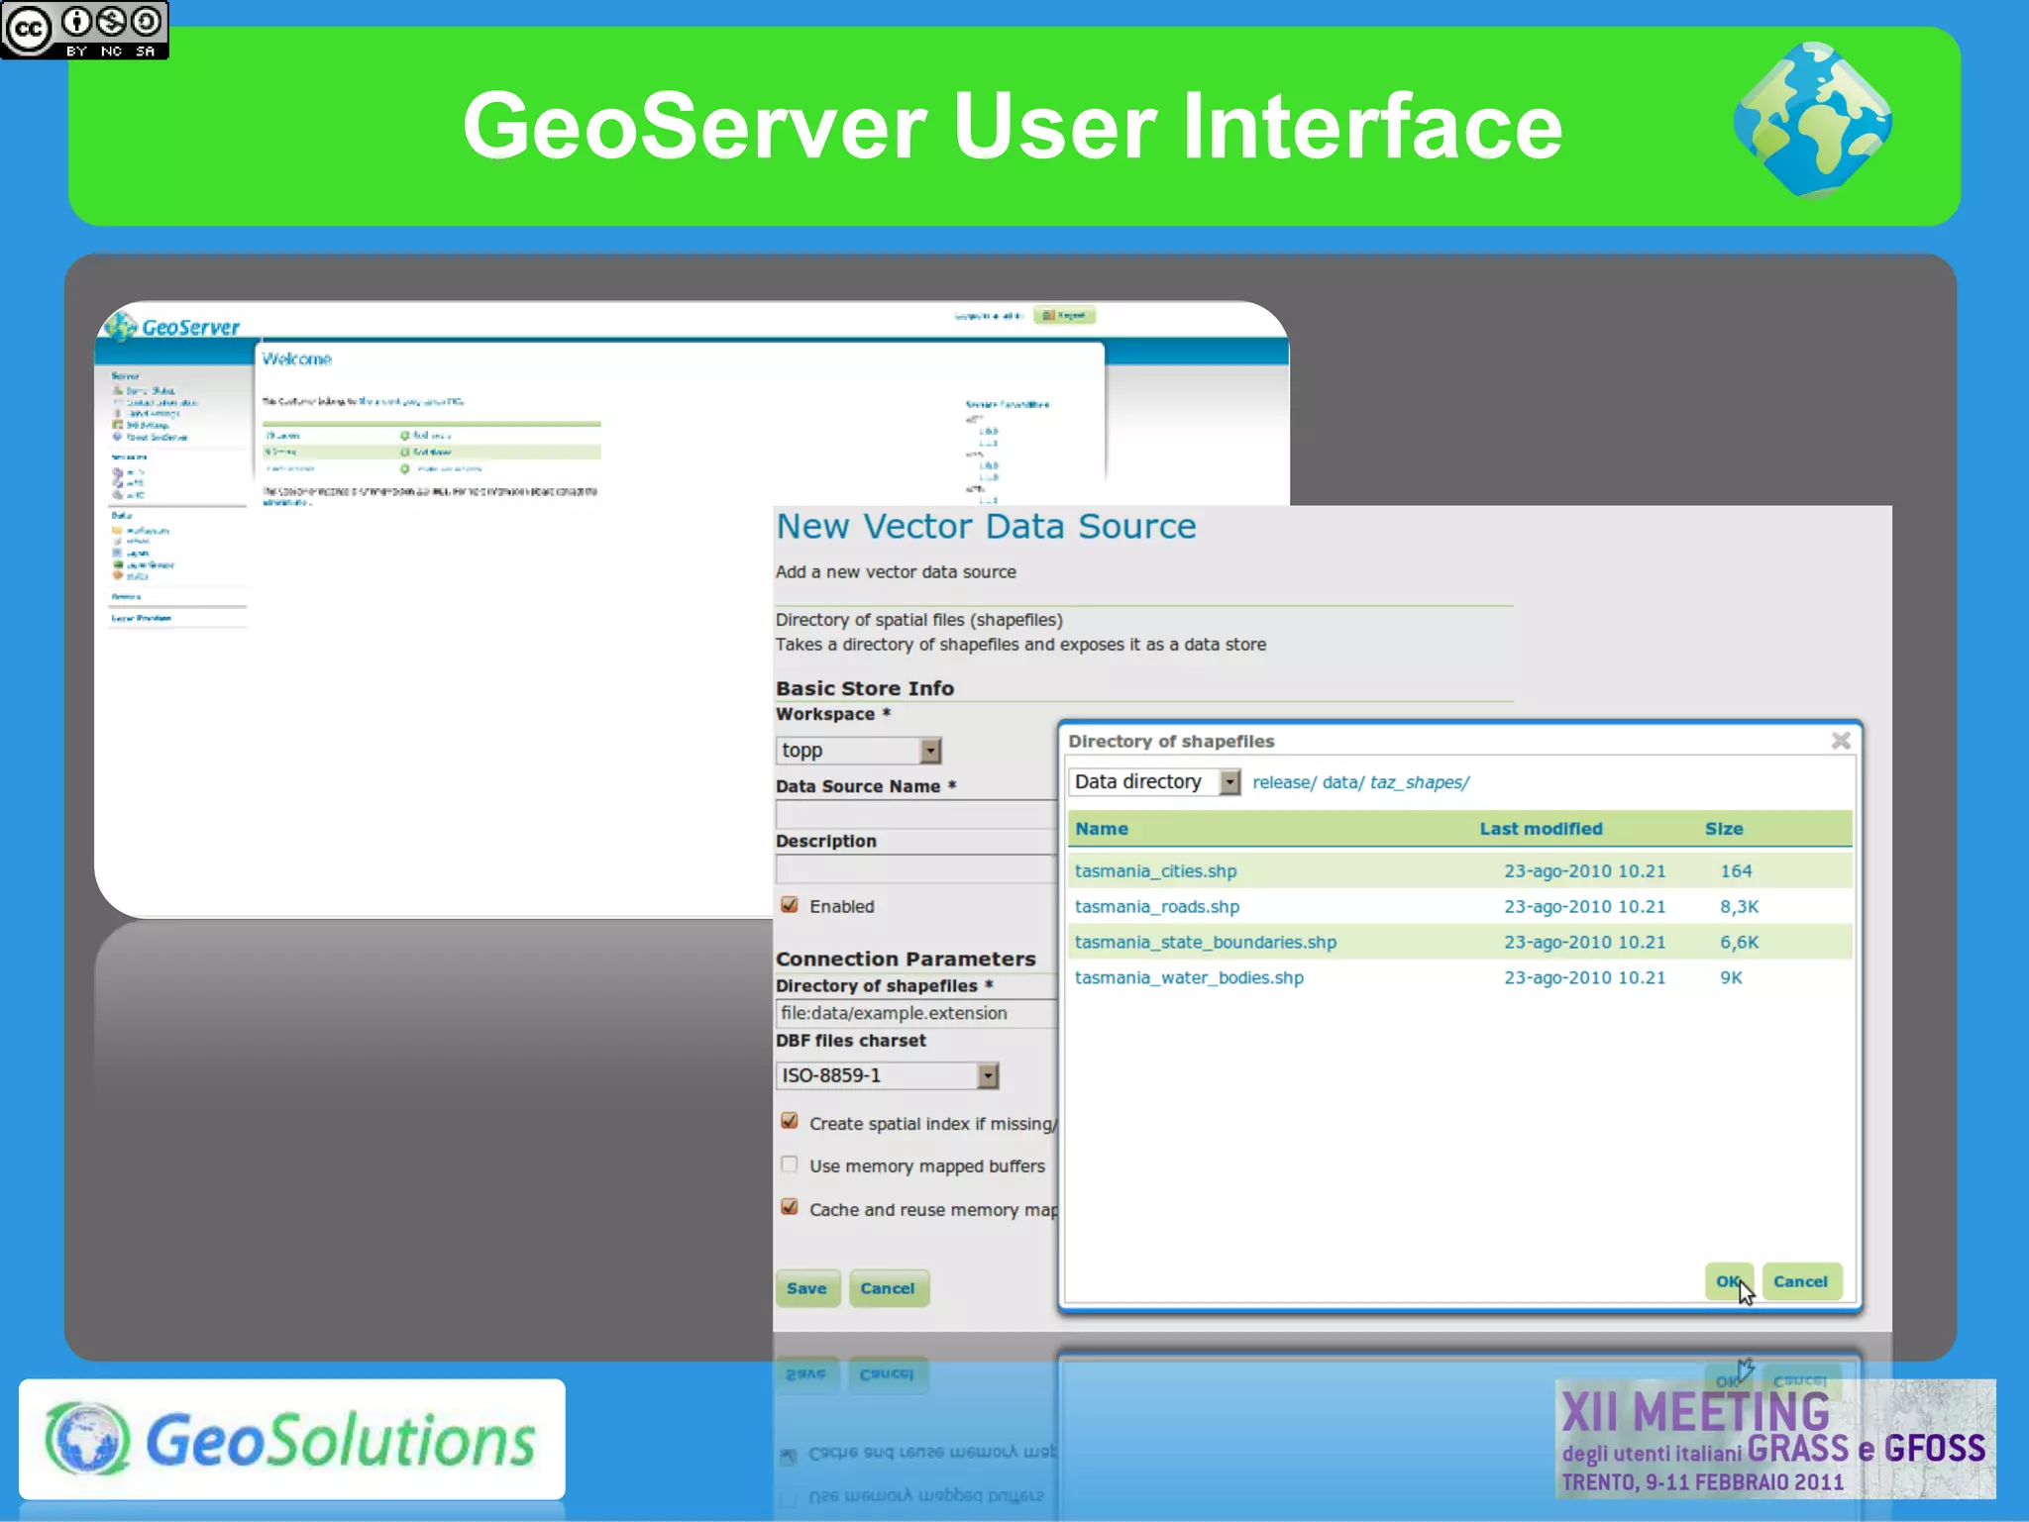Toggle Cache and reuse memory maps checkbox
Viewport: 2029px width, 1522px height.
(x=790, y=1207)
